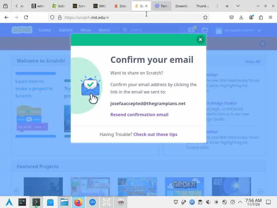Bookmark this page with the star icon
Viewport: 277px width, 208px height.
(205, 17)
